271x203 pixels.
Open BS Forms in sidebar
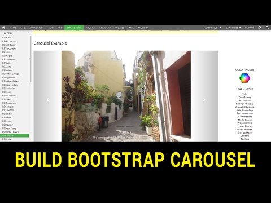coord(7,117)
